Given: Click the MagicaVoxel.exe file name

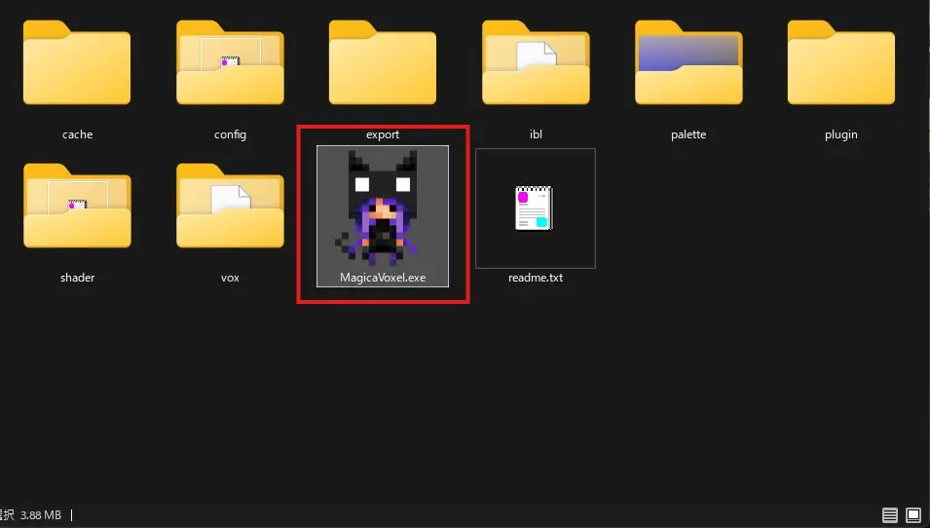Looking at the screenshot, I should pos(383,278).
